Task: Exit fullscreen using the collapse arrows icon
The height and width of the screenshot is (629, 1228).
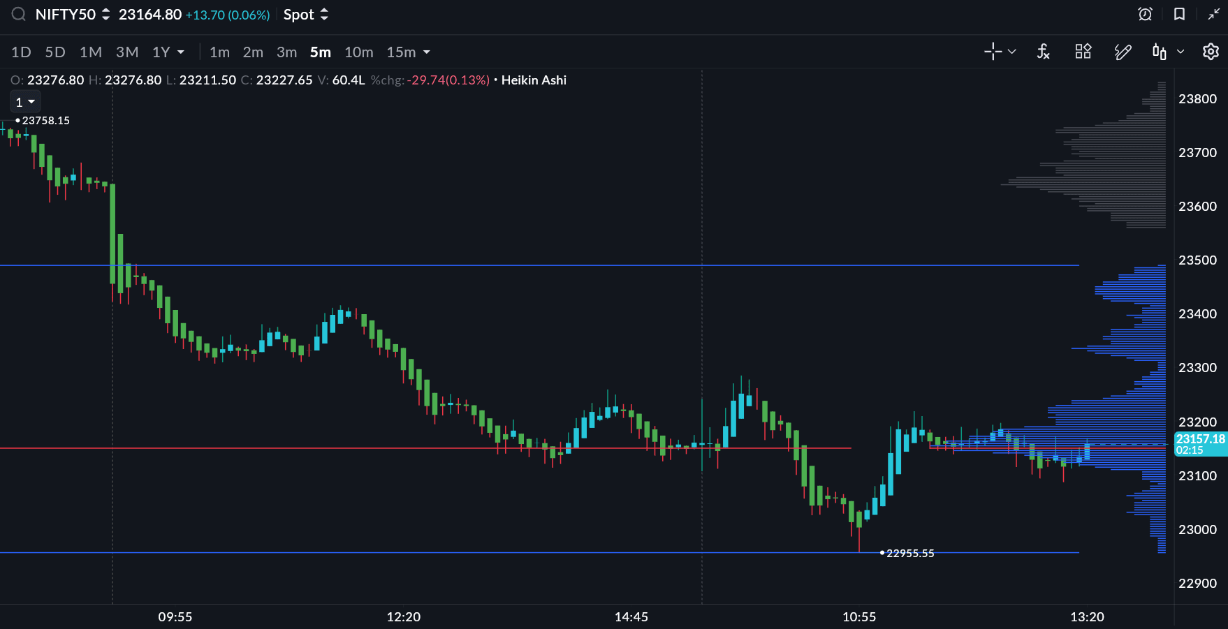Action: point(1213,14)
